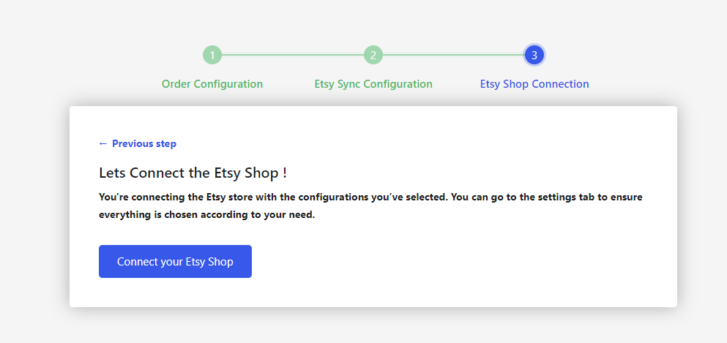Click the step 2 circle indicator

pyautogui.click(x=373, y=55)
